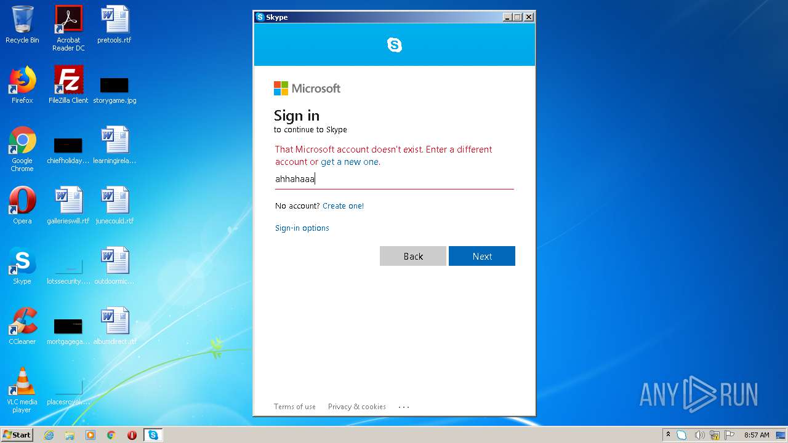This screenshot has width=788, height=443.
Task: Maximize the Skype window
Action: tap(518, 17)
